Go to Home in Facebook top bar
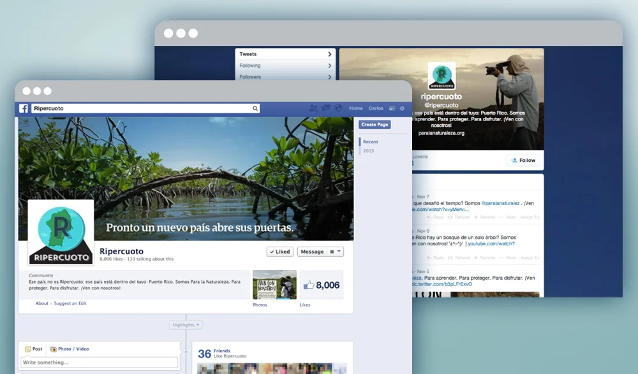This screenshot has width=638, height=374. pos(355,108)
